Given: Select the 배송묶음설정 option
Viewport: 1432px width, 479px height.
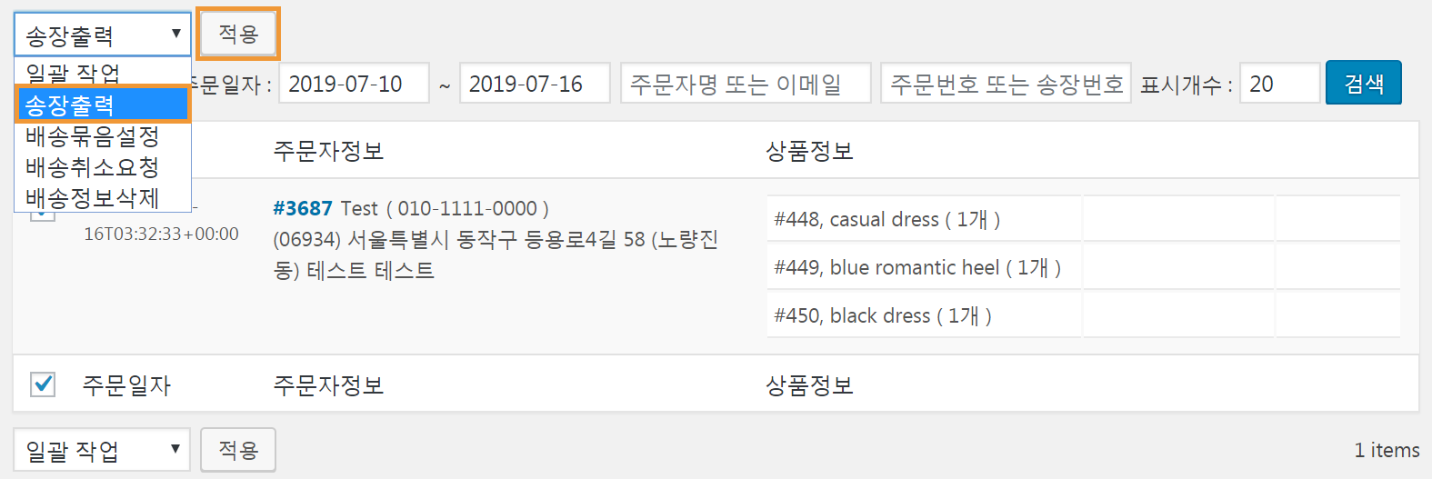Looking at the screenshot, I should tap(93, 136).
